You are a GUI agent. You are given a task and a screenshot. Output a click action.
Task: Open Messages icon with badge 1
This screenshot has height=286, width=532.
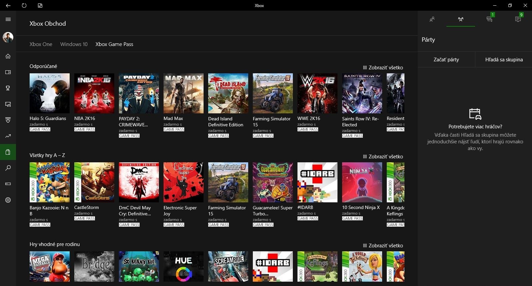coord(489,19)
